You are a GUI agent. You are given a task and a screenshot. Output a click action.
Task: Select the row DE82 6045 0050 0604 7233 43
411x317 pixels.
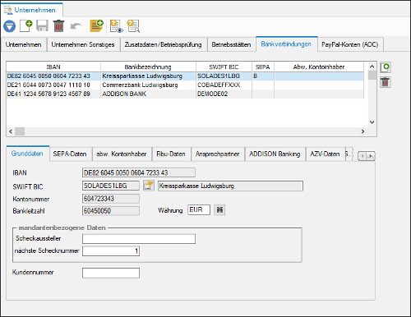pyautogui.click(x=185, y=76)
